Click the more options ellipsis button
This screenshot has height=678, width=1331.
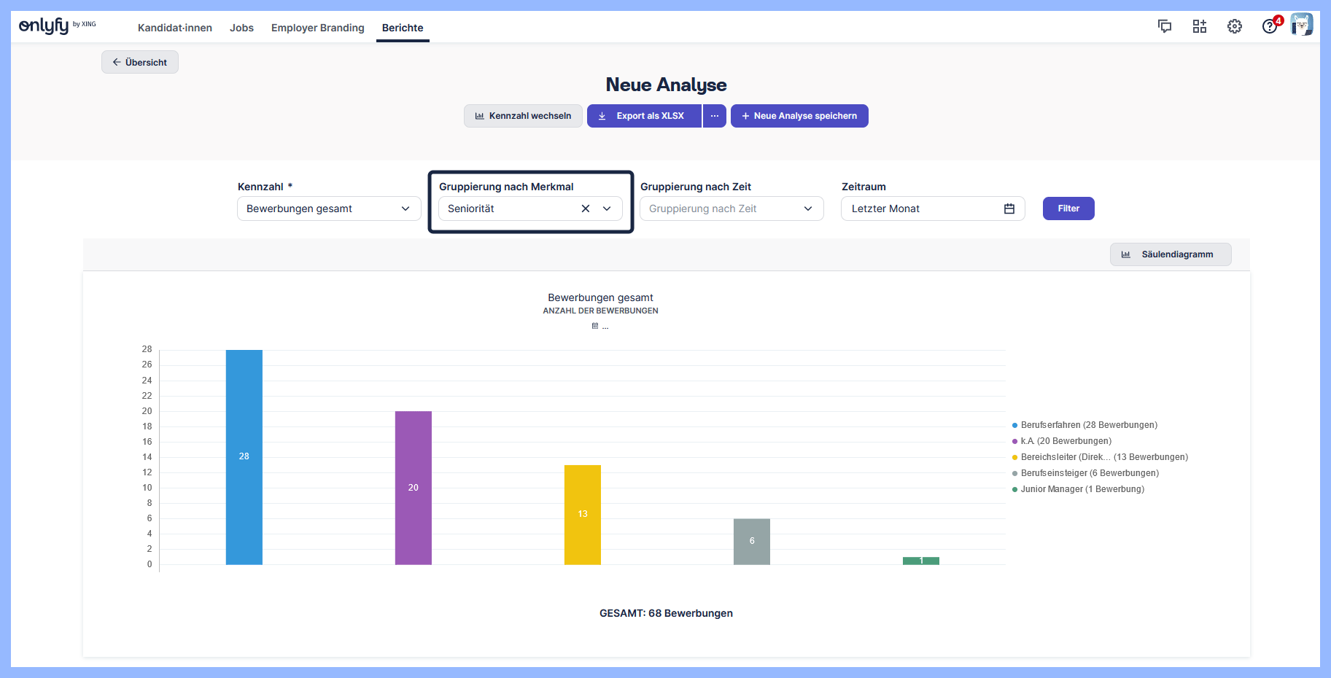tap(715, 116)
